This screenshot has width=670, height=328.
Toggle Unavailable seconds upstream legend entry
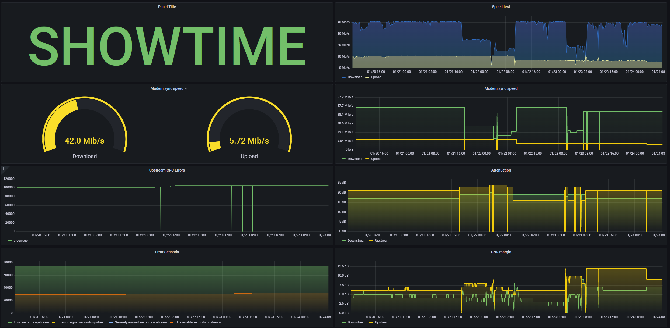(x=198, y=322)
